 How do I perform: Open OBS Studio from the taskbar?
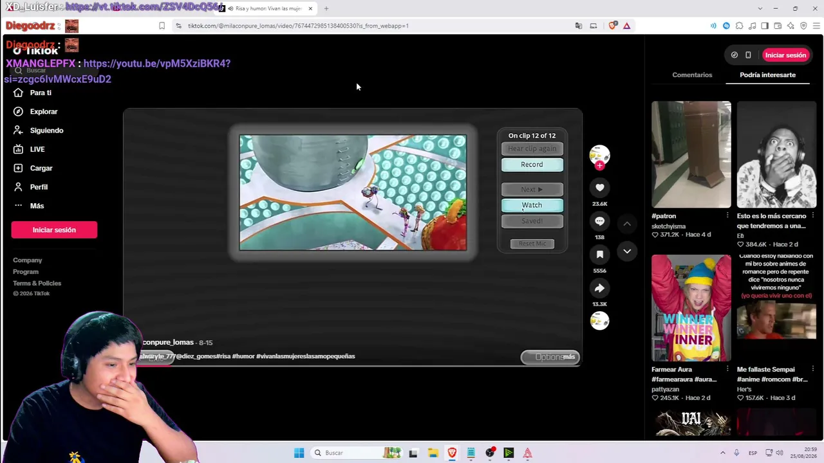point(490,453)
